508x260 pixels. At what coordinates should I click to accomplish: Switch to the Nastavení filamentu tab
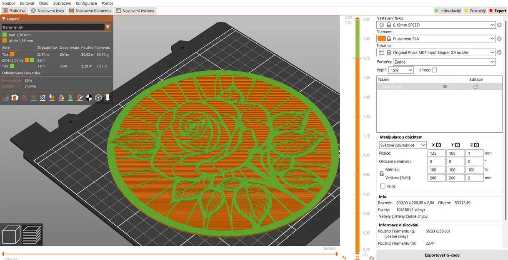click(x=93, y=10)
